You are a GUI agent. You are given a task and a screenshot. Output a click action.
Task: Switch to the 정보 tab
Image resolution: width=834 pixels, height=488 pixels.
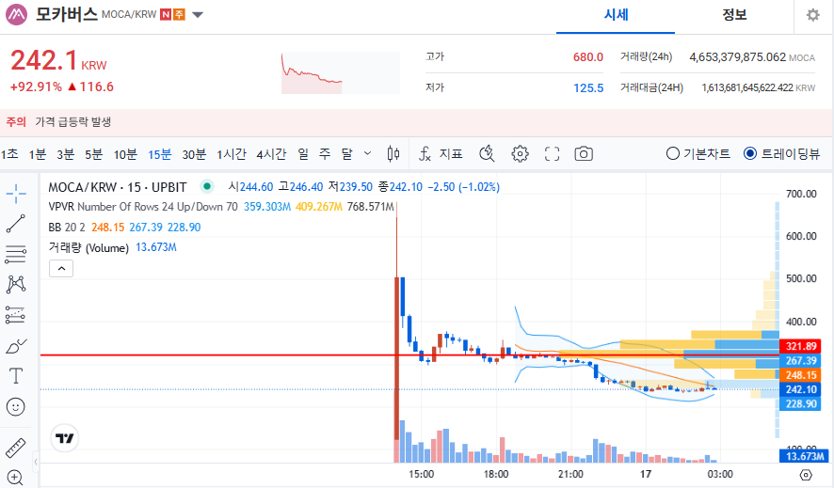click(734, 16)
